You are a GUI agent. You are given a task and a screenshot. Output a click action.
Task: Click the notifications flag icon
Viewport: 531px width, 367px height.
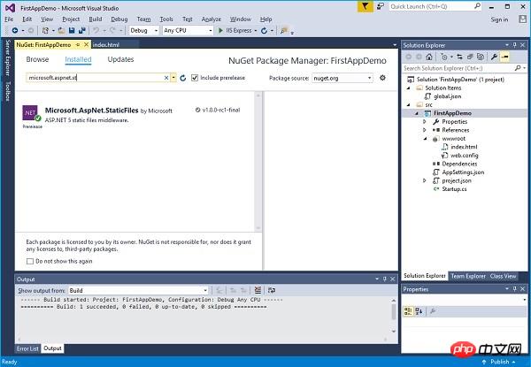(365, 6)
